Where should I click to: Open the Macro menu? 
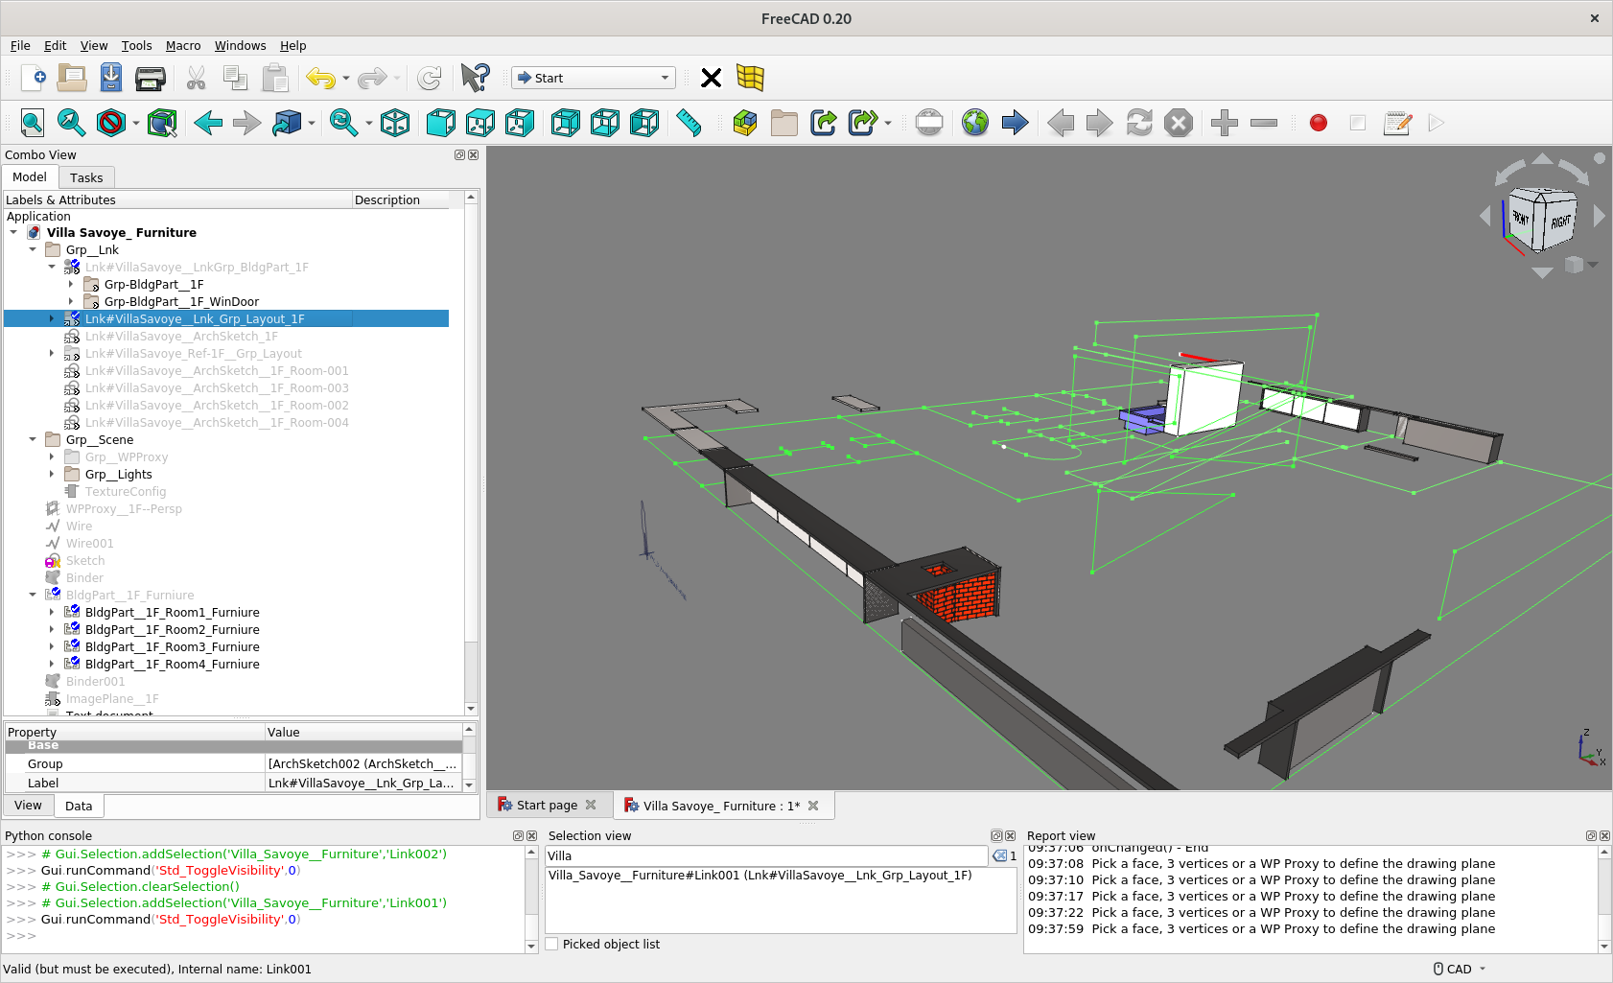[183, 45]
